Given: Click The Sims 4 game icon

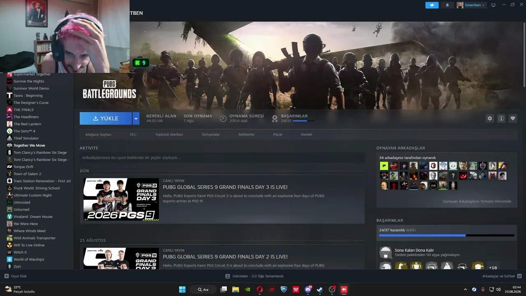Looking at the screenshot, I should coord(10,131).
